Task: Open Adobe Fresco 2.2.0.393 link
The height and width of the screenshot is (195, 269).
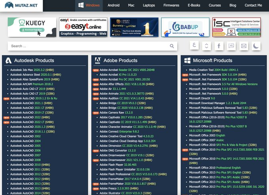Action: click(x=119, y=189)
